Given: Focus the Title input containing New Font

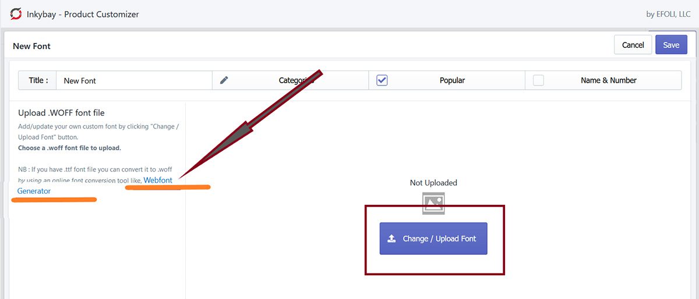Looking at the screenshot, I should pyautogui.click(x=134, y=80).
